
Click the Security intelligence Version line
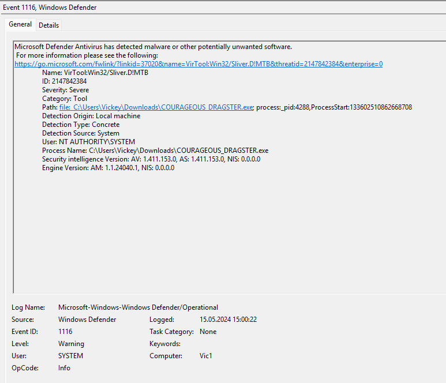[x=151, y=159]
